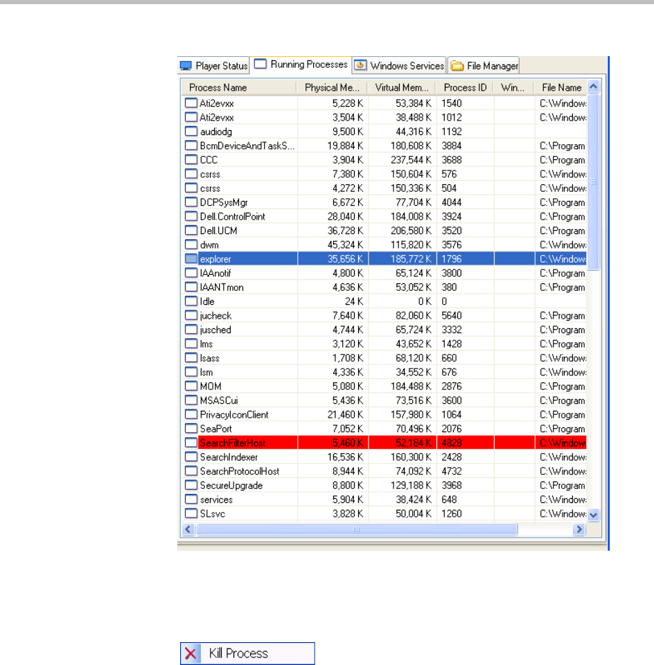Switch to the File Manager tab
This screenshot has height=665, width=654.
tap(484, 66)
